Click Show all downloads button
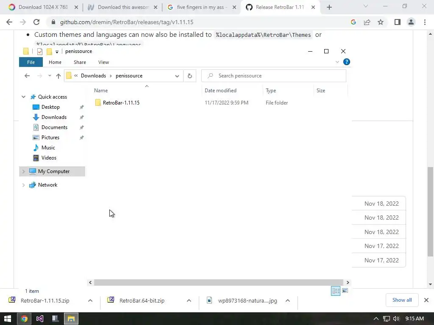 point(402,300)
